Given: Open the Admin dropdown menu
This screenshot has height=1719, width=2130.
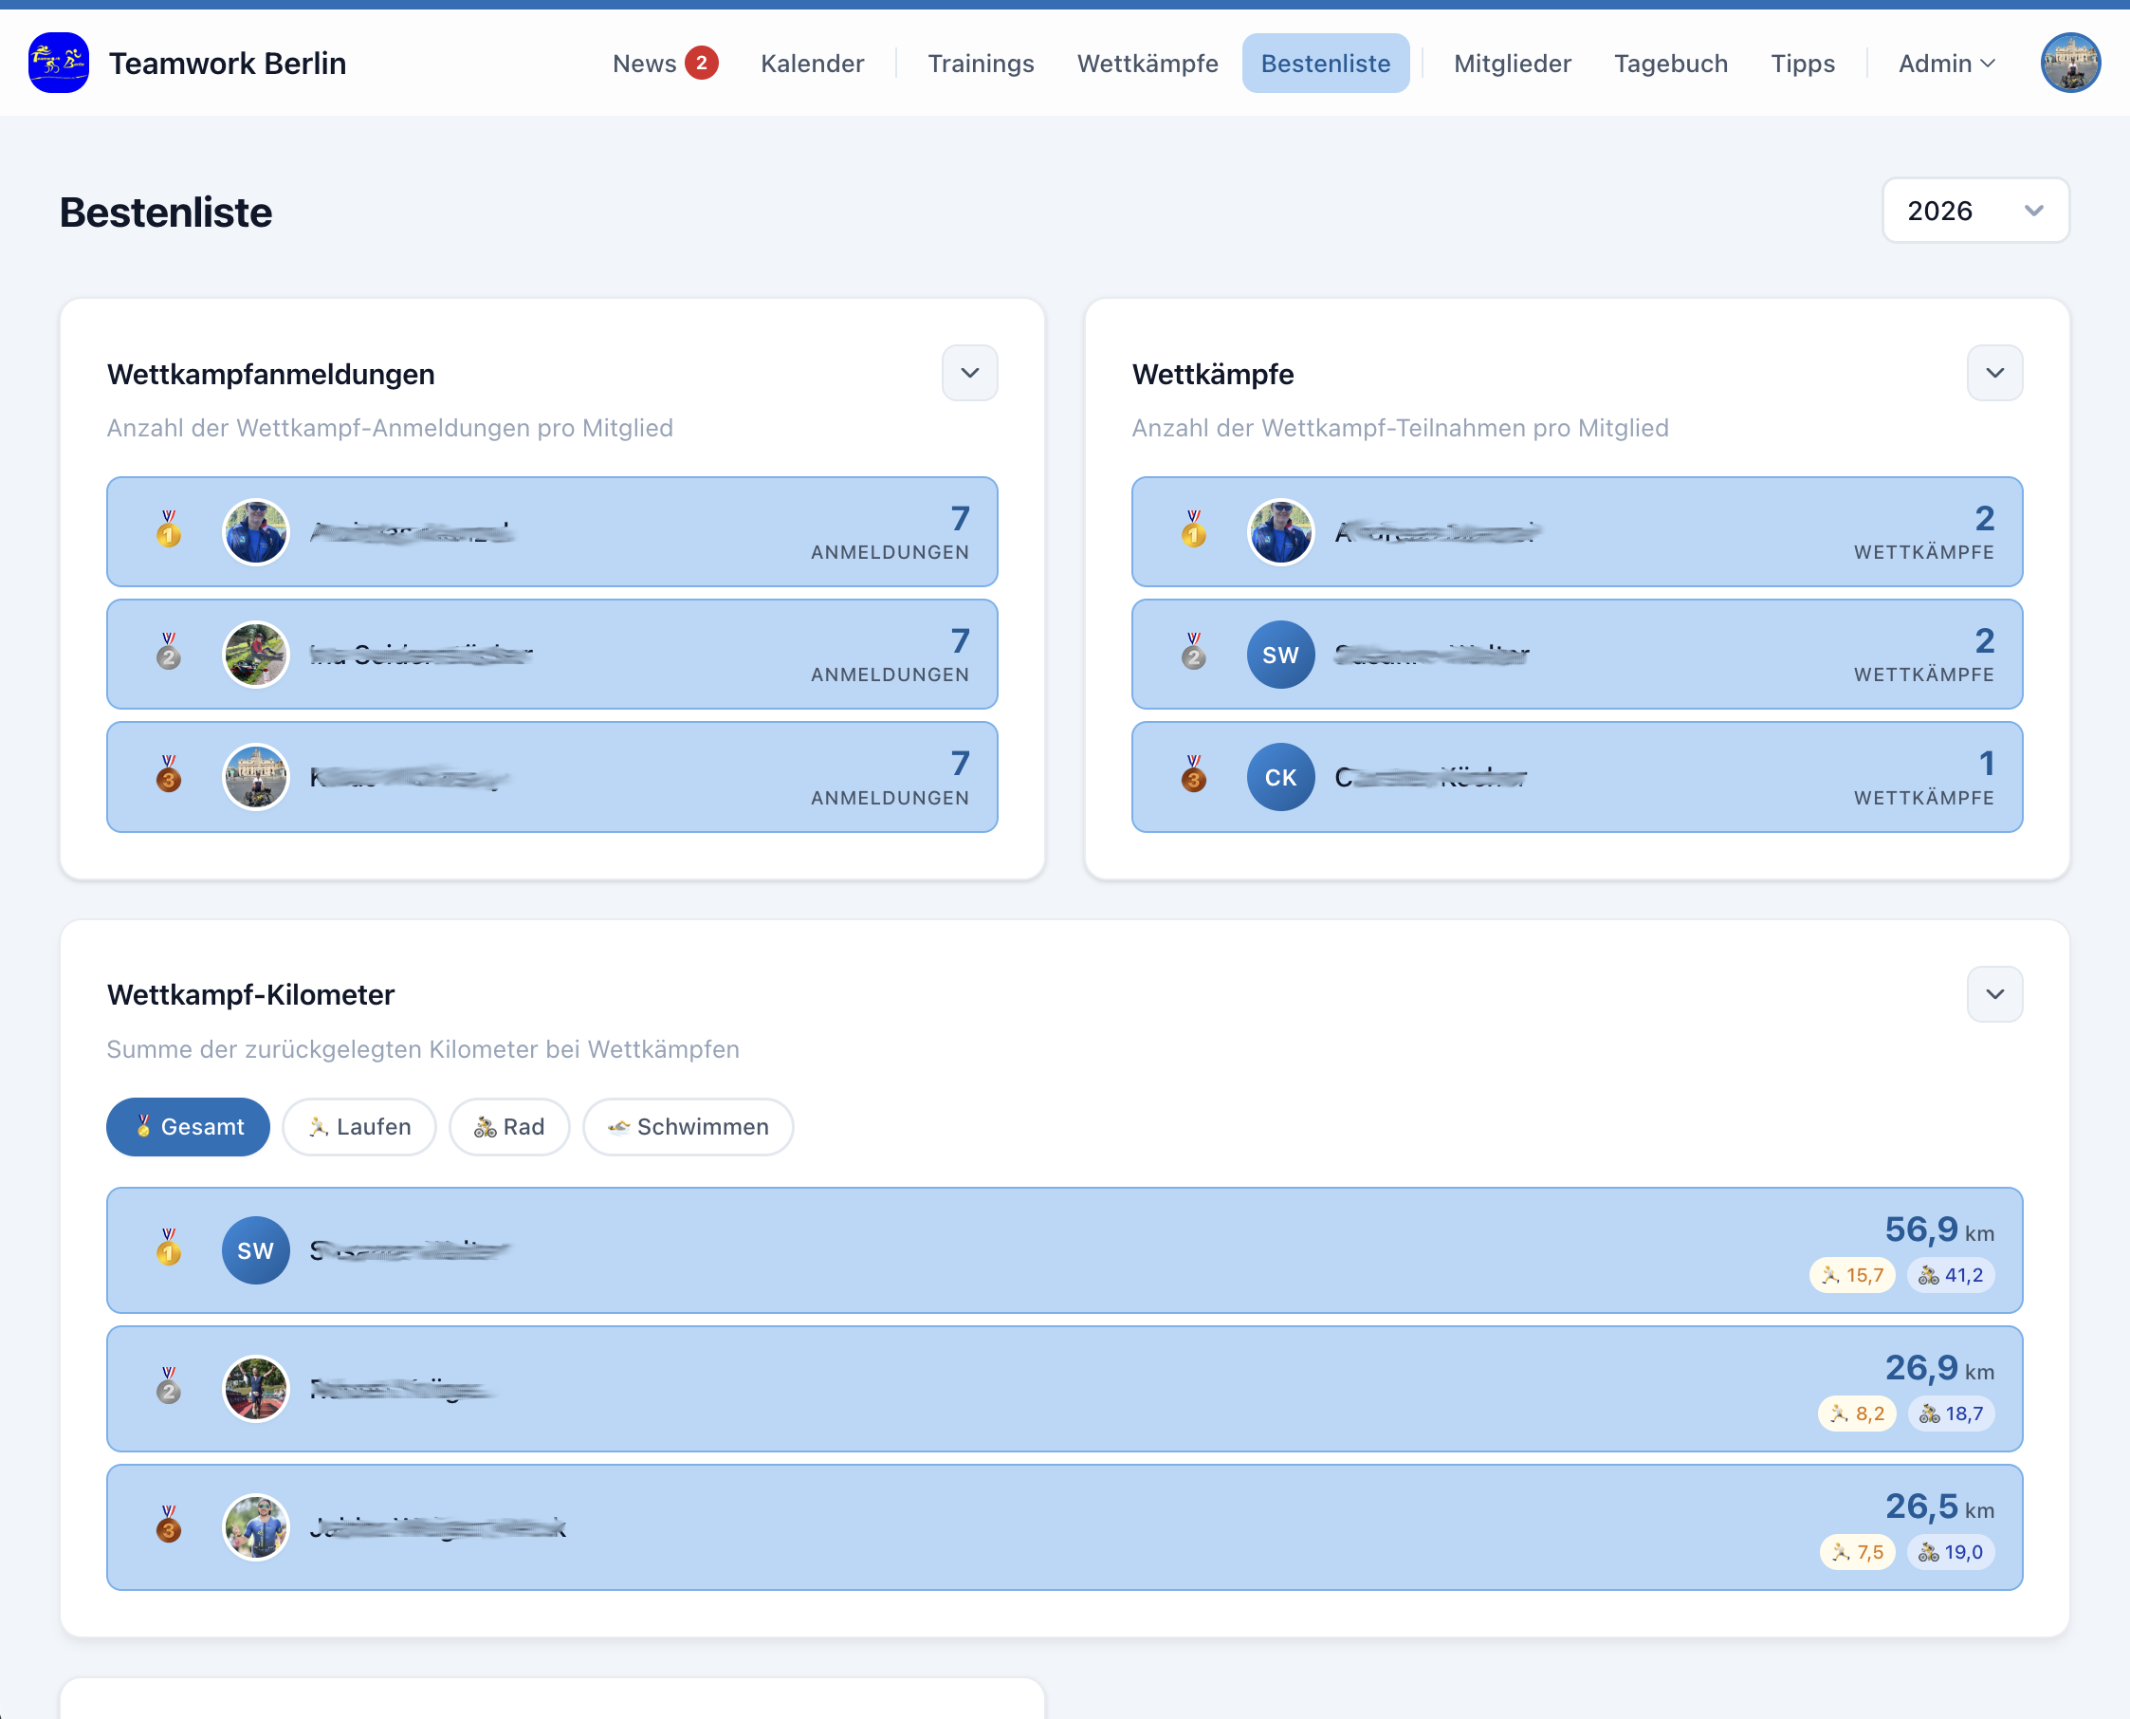Looking at the screenshot, I should (1946, 64).
